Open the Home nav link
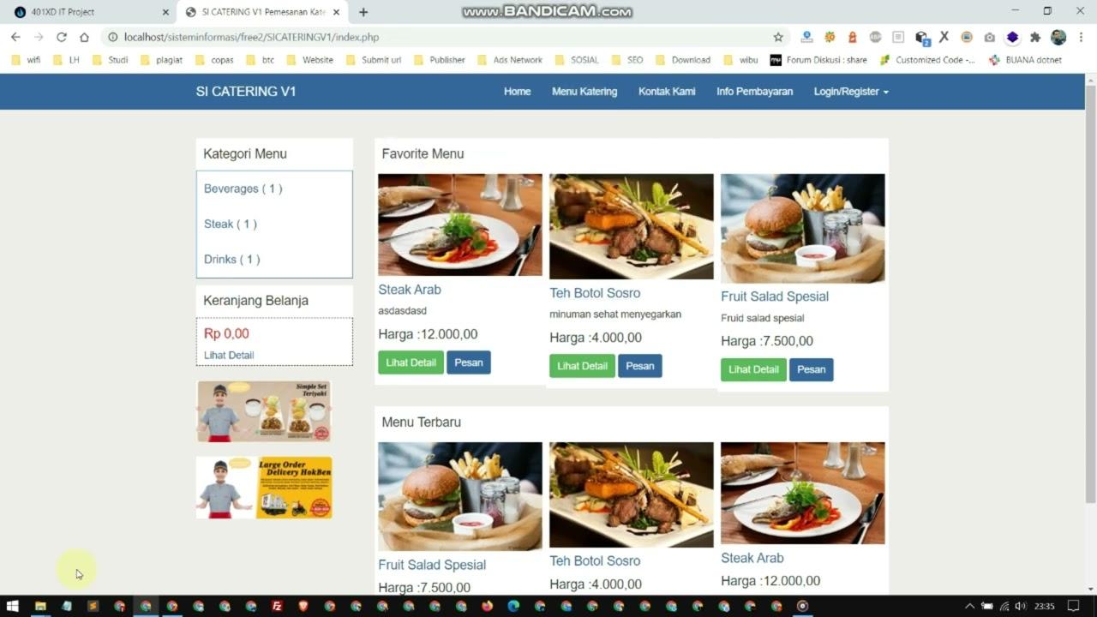The height and width of the screenshot is (617, 1097). [517, 92]
